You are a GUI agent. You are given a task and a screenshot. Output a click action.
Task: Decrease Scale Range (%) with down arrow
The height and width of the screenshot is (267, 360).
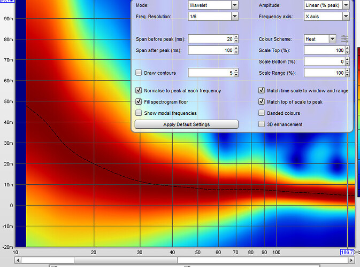coord(347,75)
